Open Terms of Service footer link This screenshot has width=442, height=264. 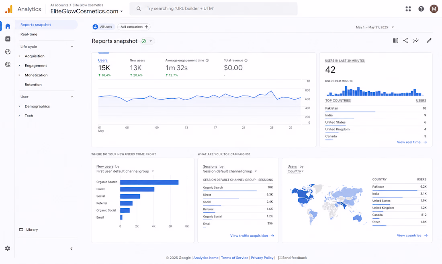pos(235,258)
